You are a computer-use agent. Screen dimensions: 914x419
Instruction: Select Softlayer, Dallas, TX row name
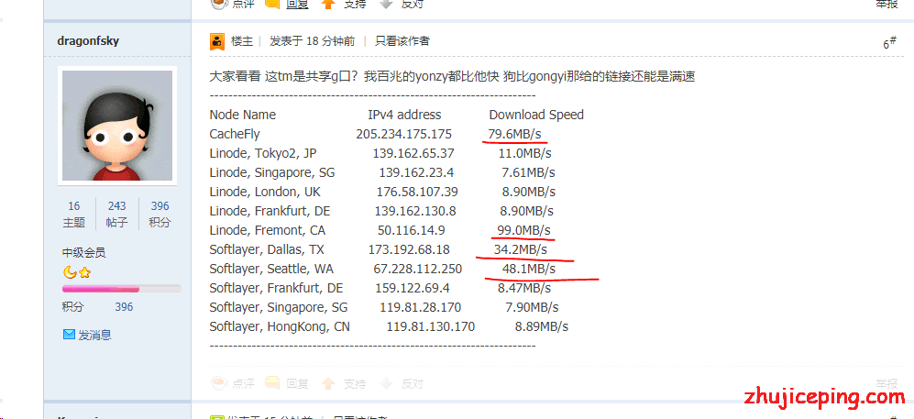click(267, 249)
